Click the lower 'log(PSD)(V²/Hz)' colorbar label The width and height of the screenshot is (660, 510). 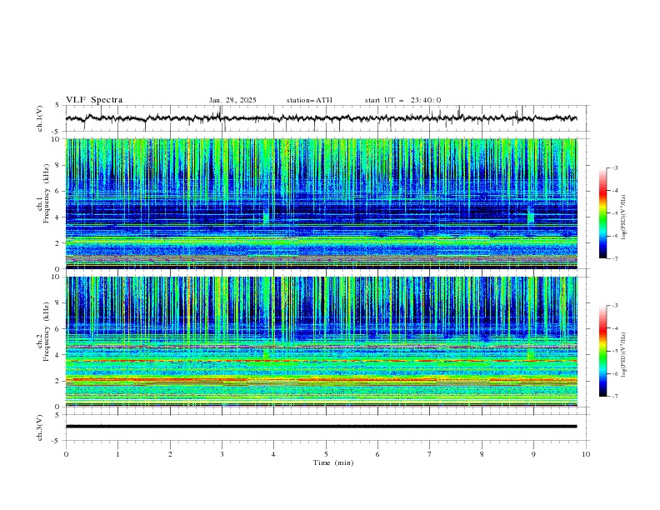tap(624, 355)
